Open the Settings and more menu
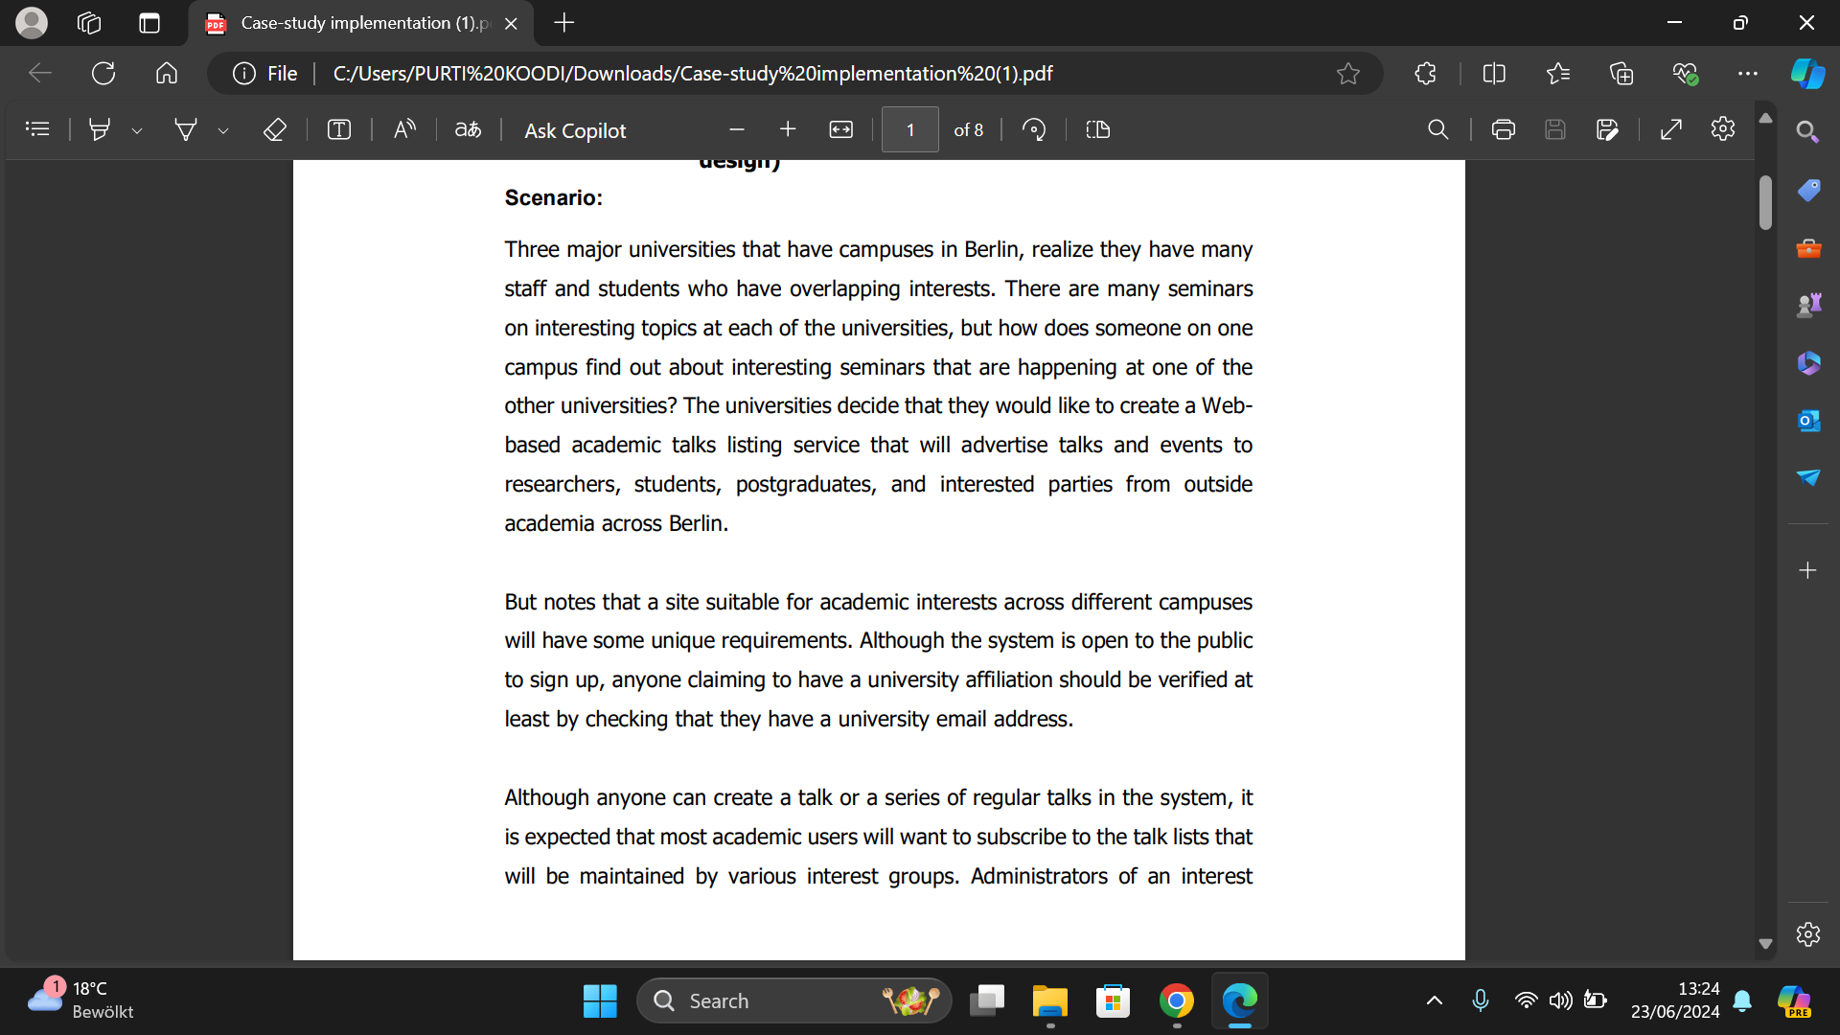 tap(1748, 73)
